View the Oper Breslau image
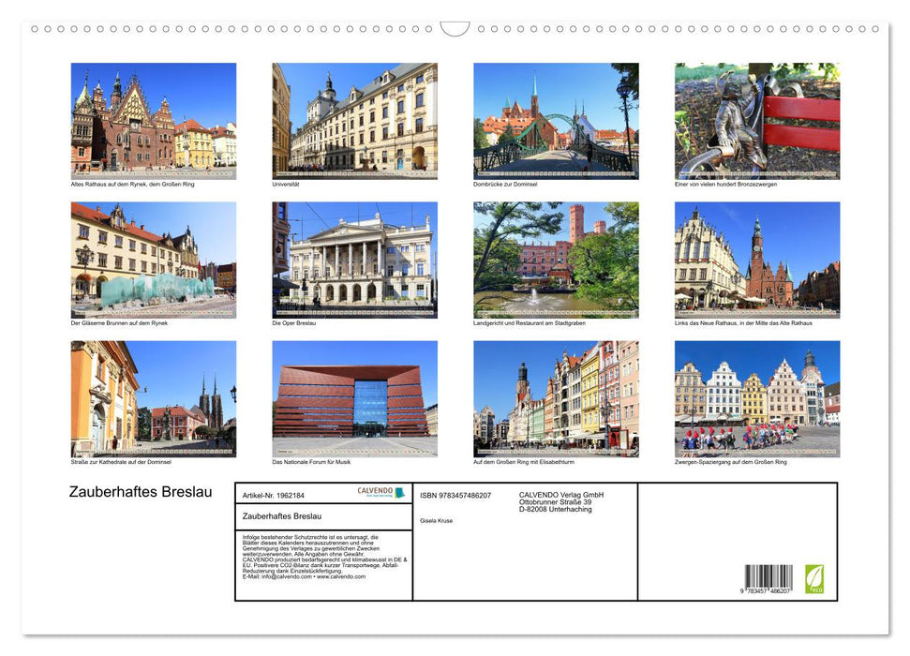Screen dimensions: 910x656 pyautogui.click(x=354, y=260)
